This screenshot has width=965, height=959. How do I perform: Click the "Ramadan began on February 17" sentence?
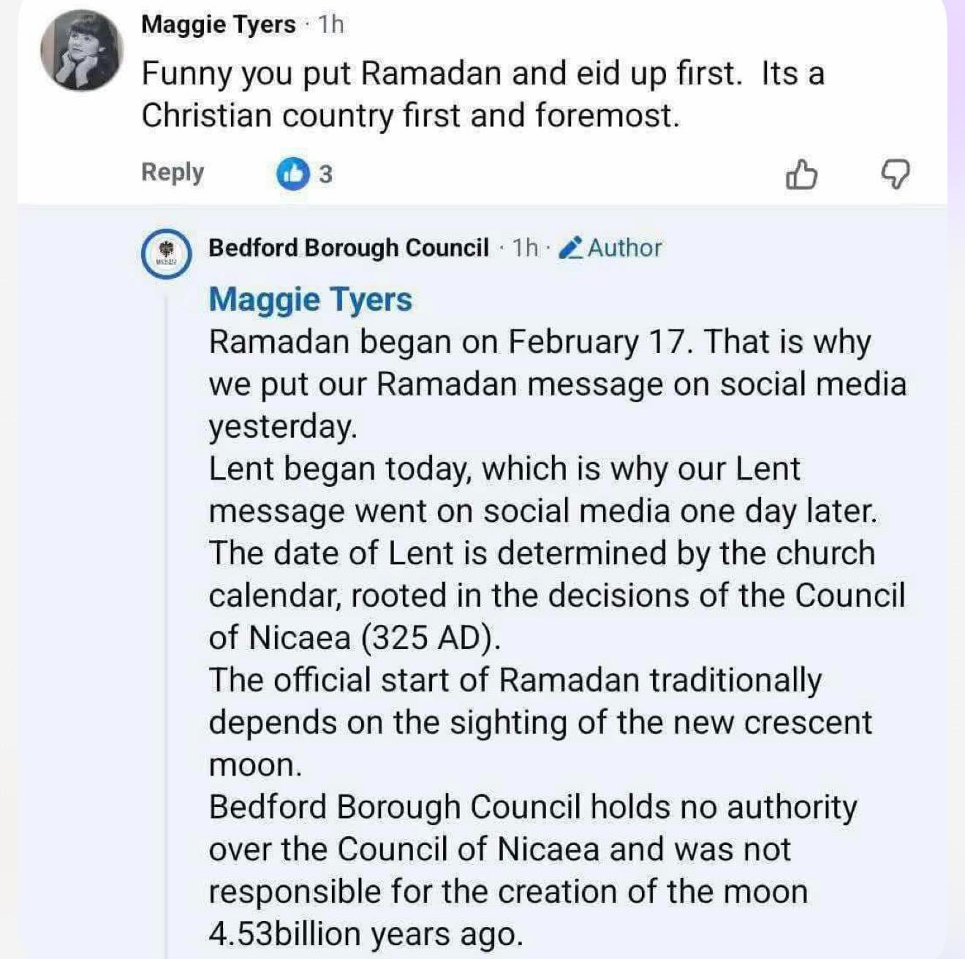click(x=540, y=342)
